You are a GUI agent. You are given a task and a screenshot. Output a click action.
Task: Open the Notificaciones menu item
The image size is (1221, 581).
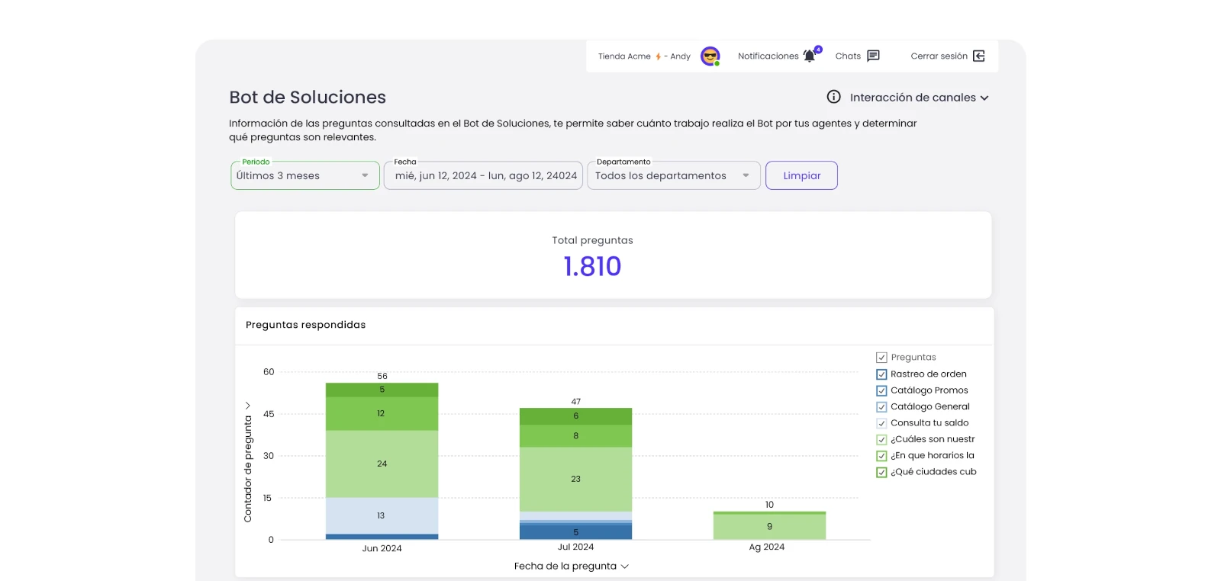[x=768, y=56]
